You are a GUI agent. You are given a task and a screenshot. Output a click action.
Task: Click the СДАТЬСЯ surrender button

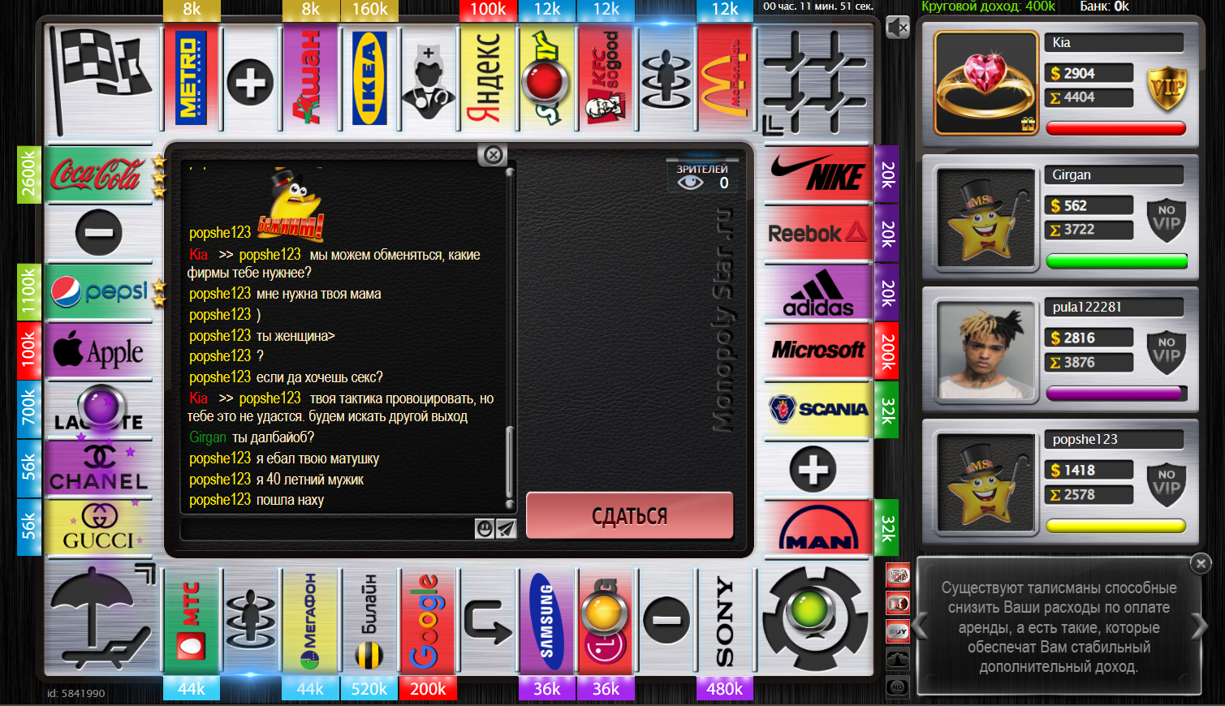point(630,515)
